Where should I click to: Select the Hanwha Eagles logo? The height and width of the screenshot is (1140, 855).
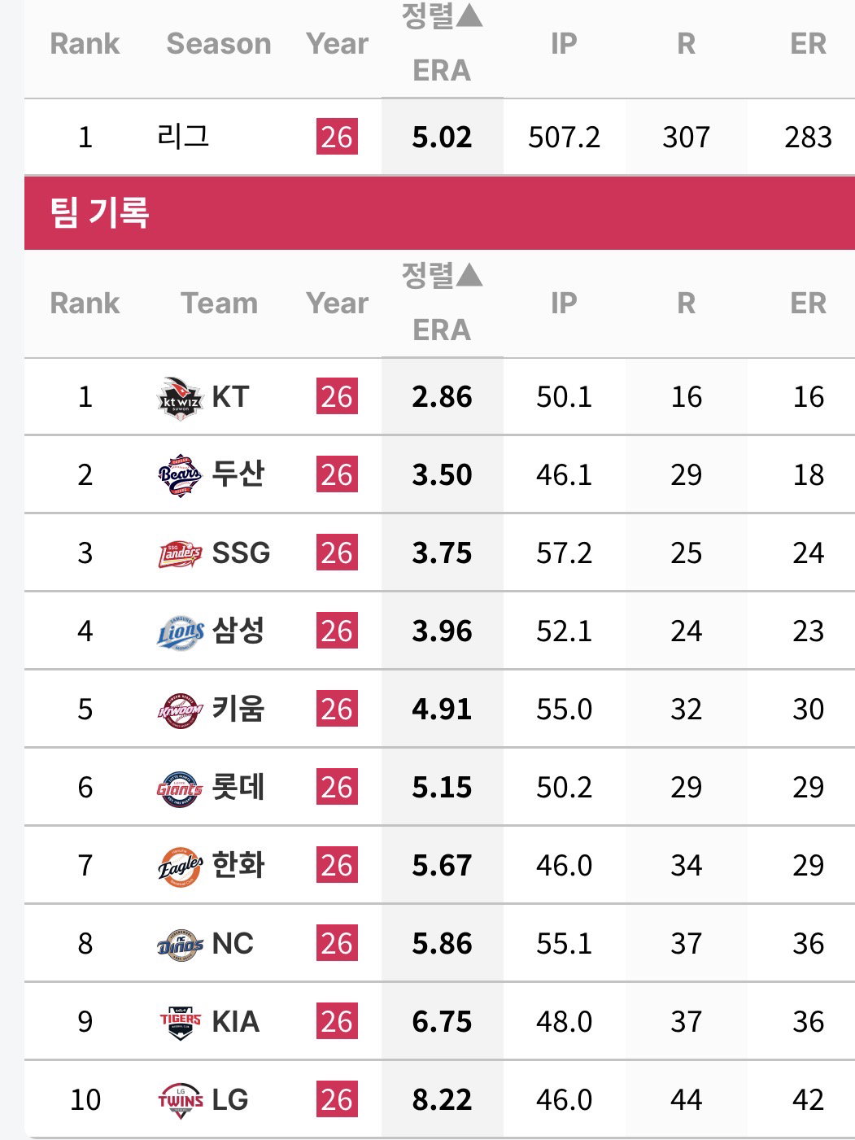pos(180,866)
